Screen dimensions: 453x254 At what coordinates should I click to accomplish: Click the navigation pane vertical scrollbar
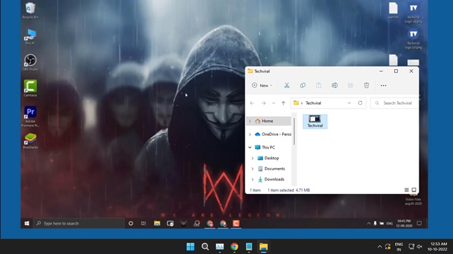pyautogui.click(x=294, y=132)
